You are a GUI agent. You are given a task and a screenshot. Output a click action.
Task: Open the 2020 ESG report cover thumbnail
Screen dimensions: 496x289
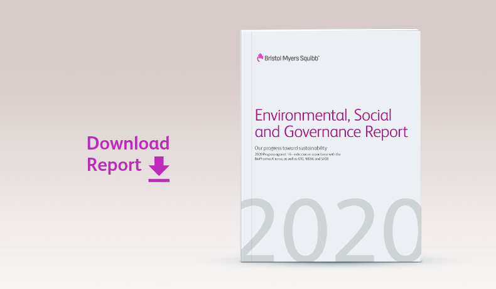point(330,145)
